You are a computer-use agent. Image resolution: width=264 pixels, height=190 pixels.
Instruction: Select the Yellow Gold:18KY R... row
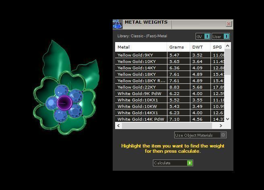pyautogui.click(x=170, y=81)
